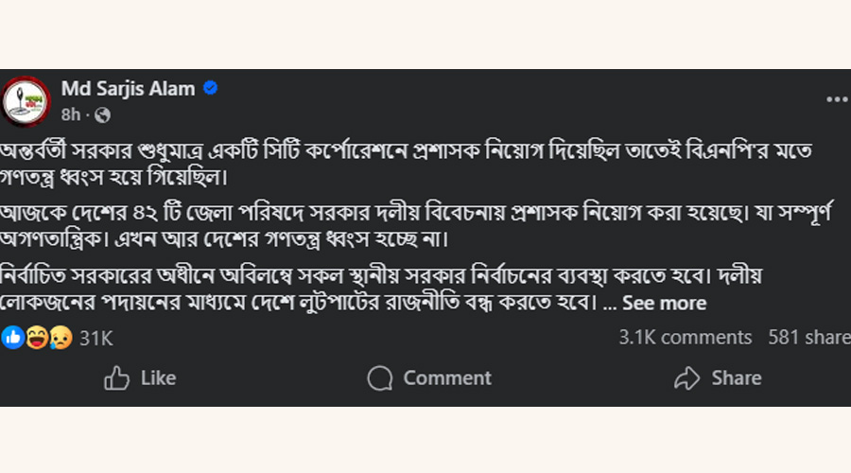Click the globe public-audience icon
The height and width of the screenshot is (473, 851).
pos(103,115)
